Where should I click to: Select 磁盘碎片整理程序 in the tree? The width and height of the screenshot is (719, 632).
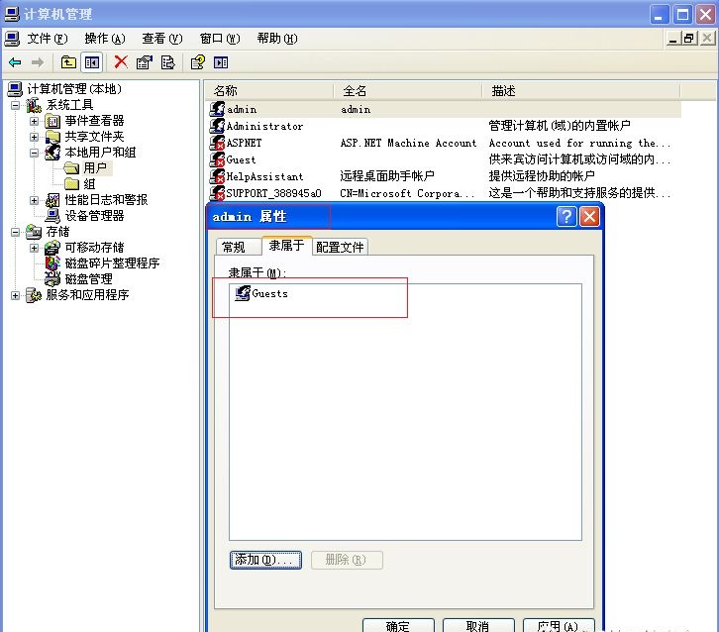pyautogui.click(x=112, y=263)
